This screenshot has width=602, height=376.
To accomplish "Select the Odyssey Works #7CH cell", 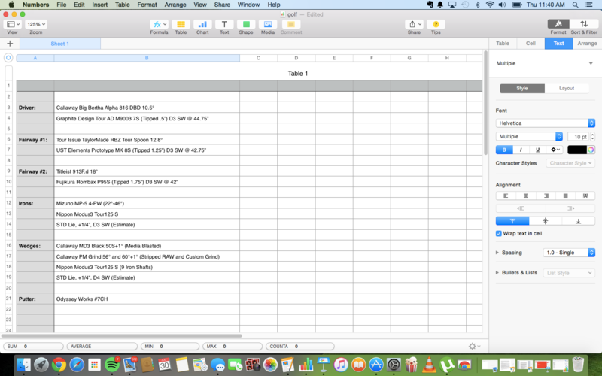I will pos(147,299).
